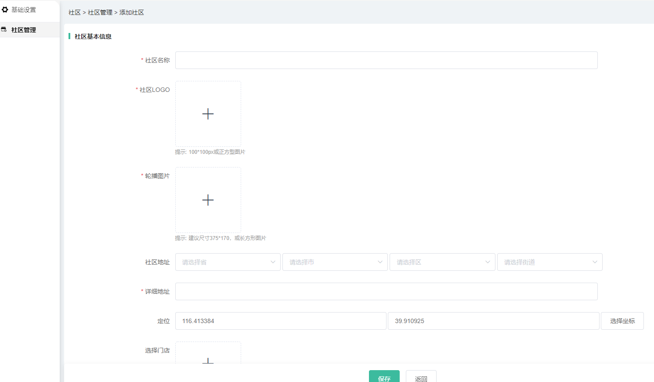Click the store icon beside 社区管理
Viewport: 654px width, 382px height.
(4, 29)
